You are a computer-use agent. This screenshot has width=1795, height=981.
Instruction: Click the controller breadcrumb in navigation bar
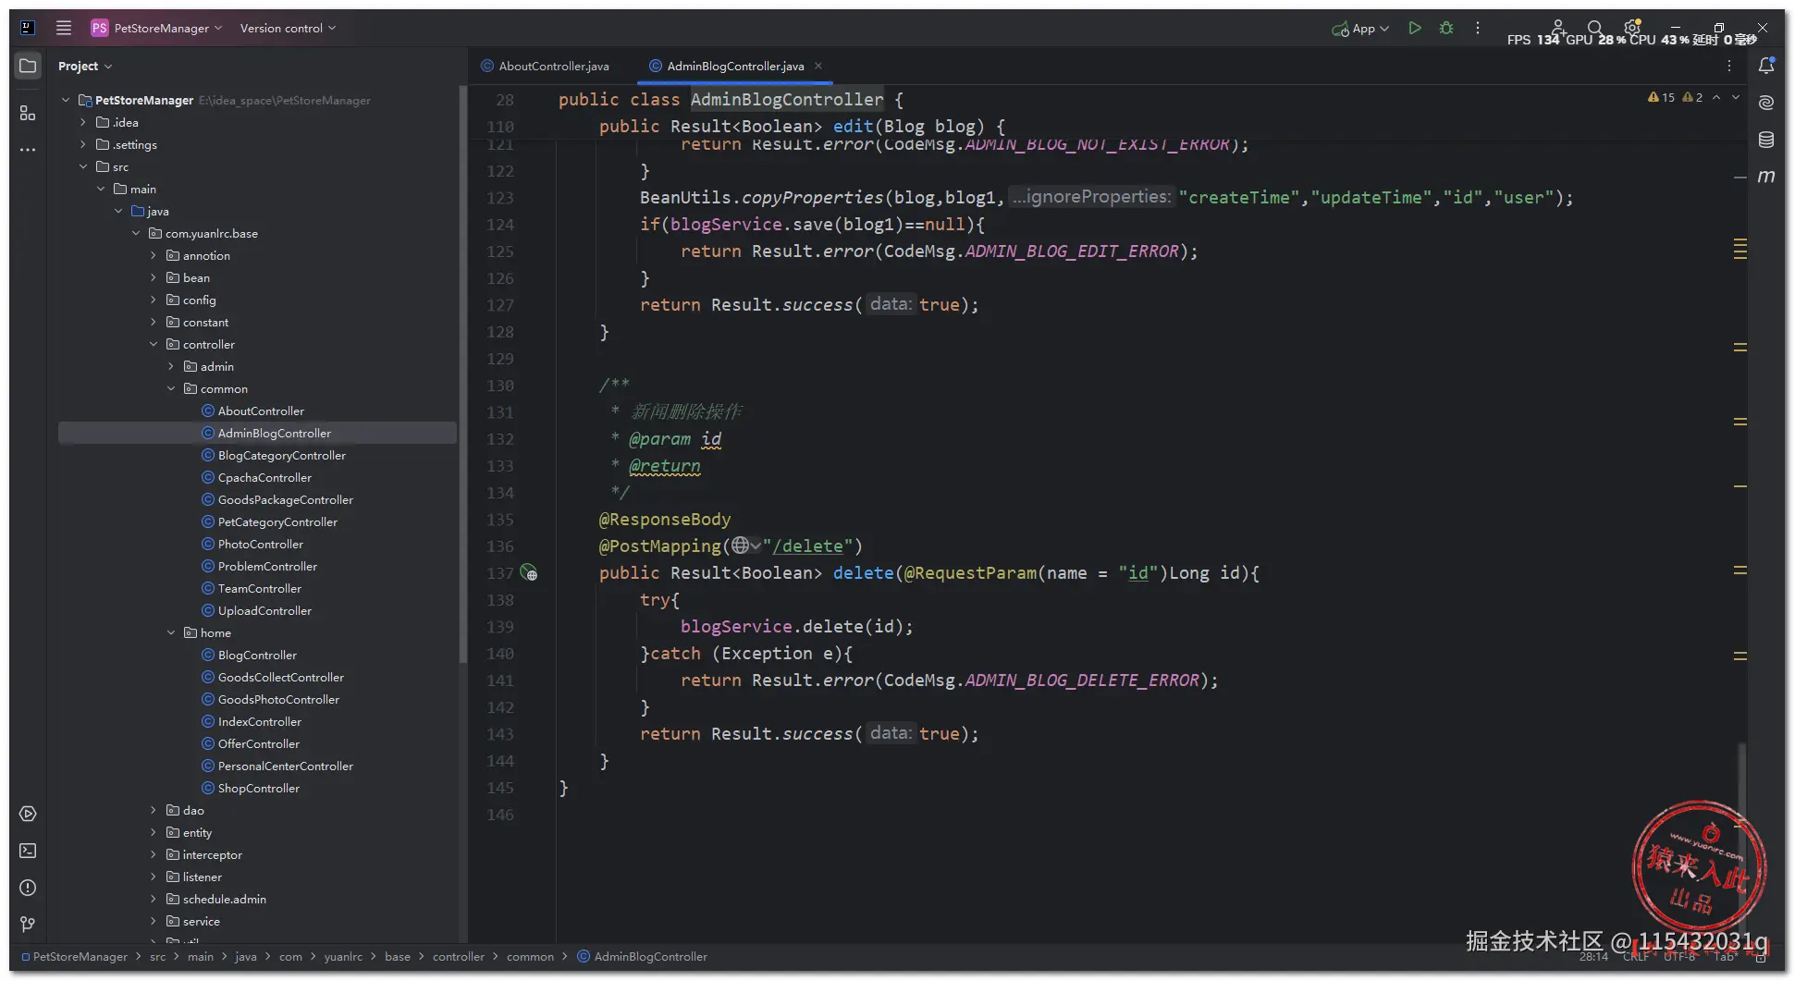(458, 956)
